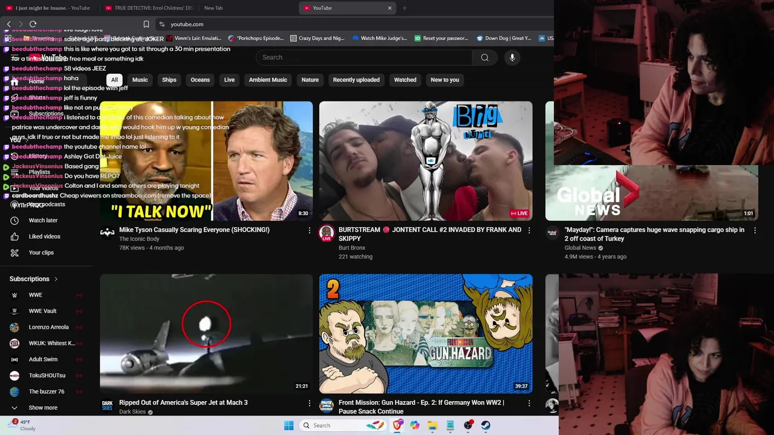Viewport: 774px width, 435px height.
Task: Open Vimm's Lair bookmark
Action: coord(193,38)
